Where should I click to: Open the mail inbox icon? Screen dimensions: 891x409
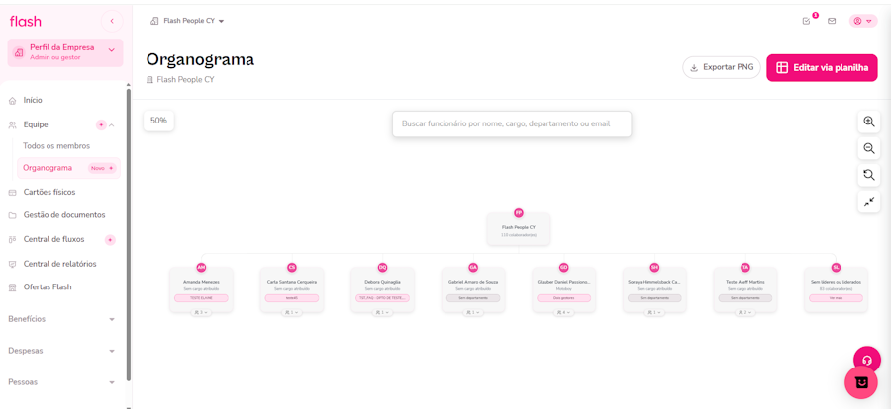pos(832,21)
